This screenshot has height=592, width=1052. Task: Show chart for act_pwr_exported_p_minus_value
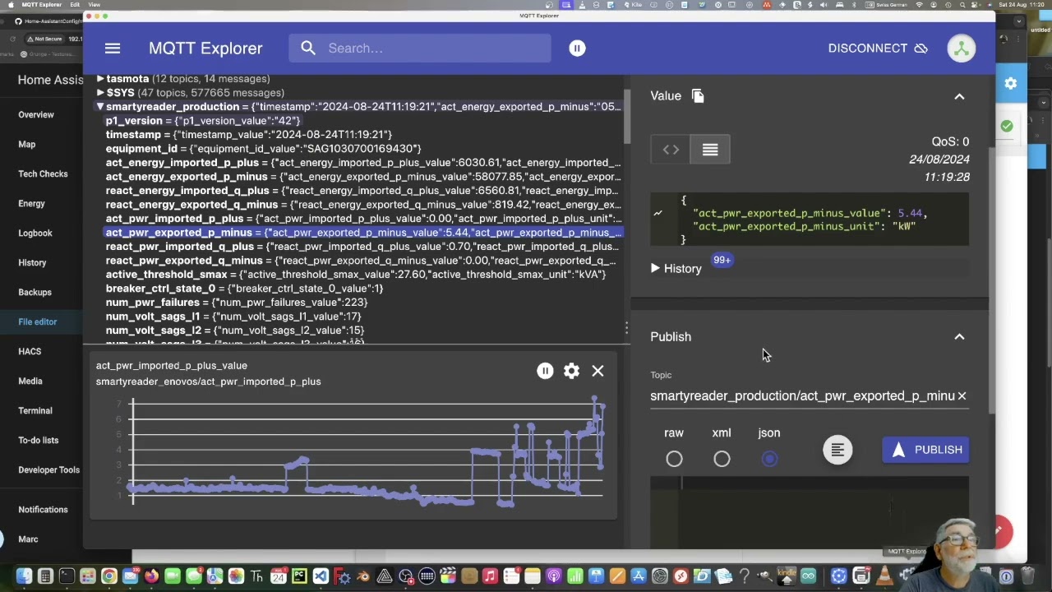tap(657, 213)
